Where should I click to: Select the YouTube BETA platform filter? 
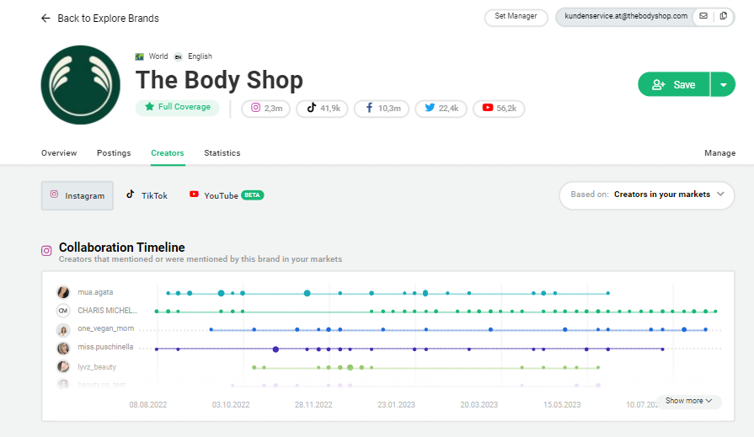[227, 195]
